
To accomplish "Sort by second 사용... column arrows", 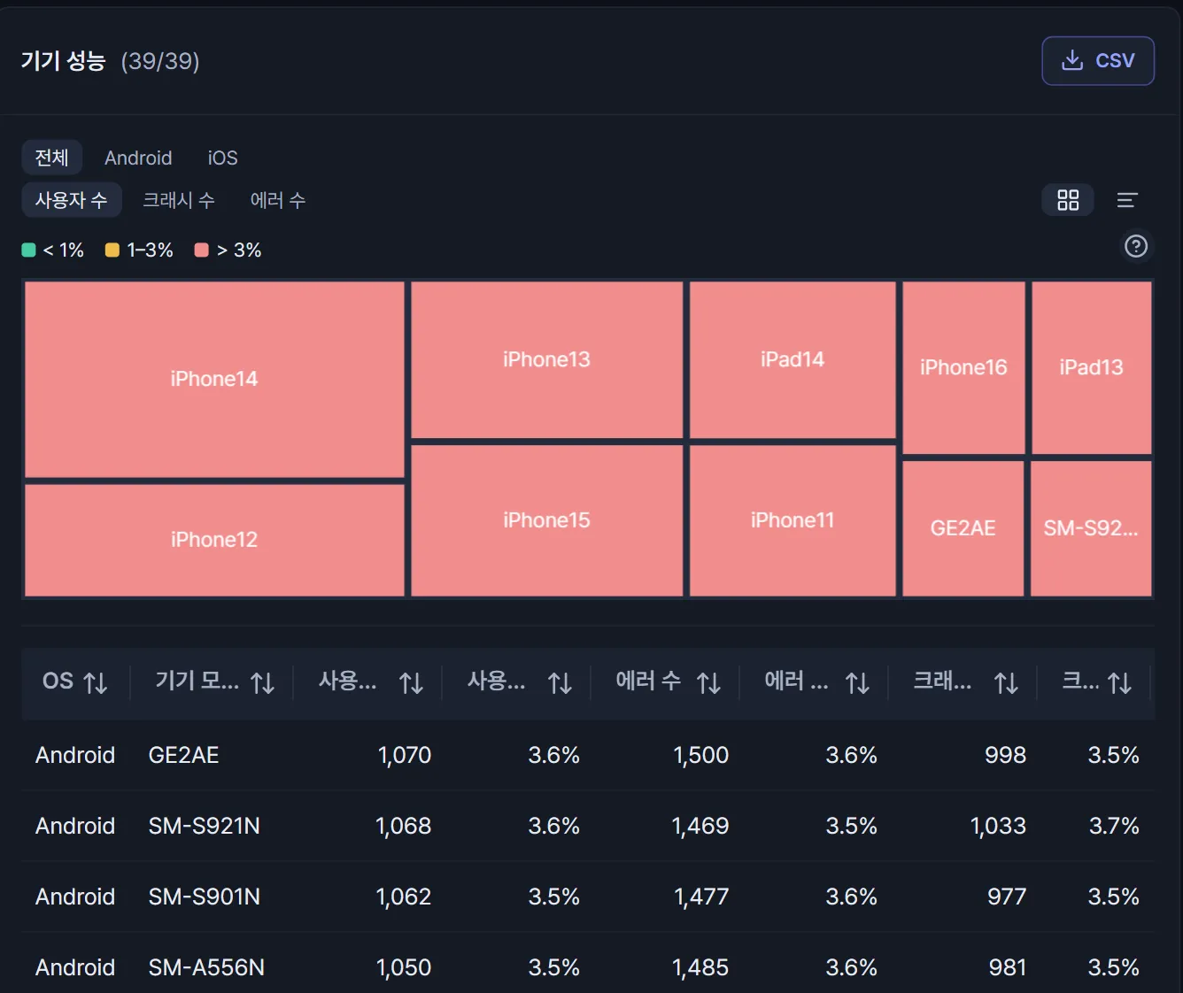I will point(560,682).
